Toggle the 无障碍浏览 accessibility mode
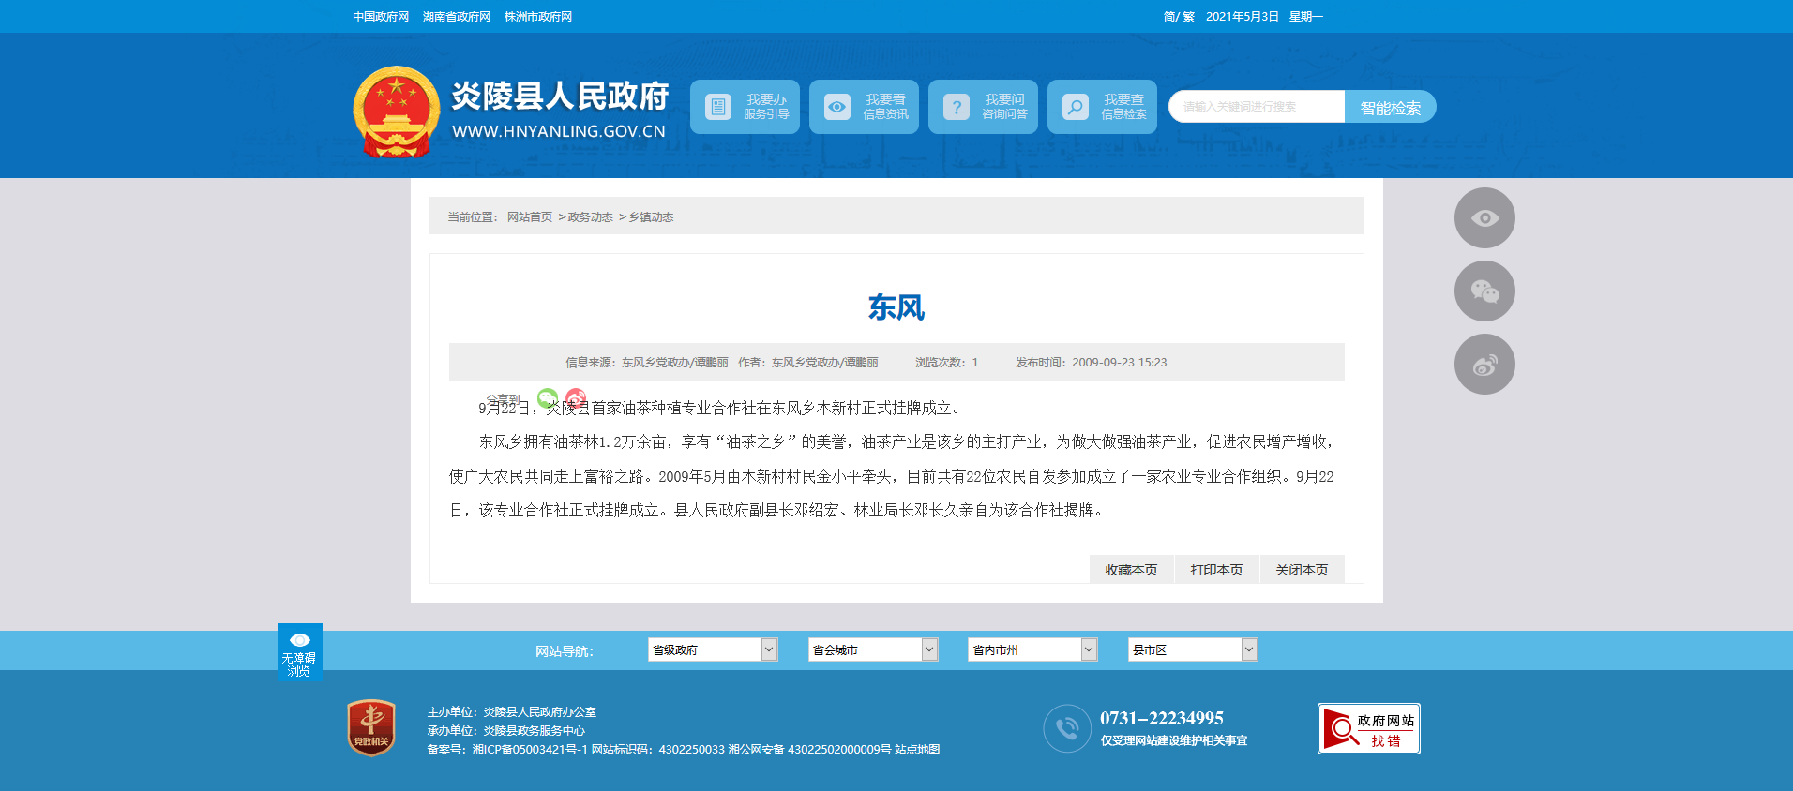 (300, 652)
